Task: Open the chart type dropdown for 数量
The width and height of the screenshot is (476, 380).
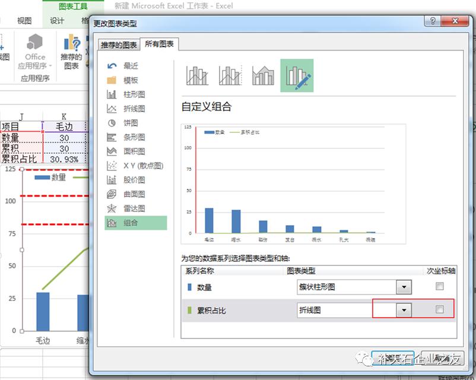Action: [404, 287]
